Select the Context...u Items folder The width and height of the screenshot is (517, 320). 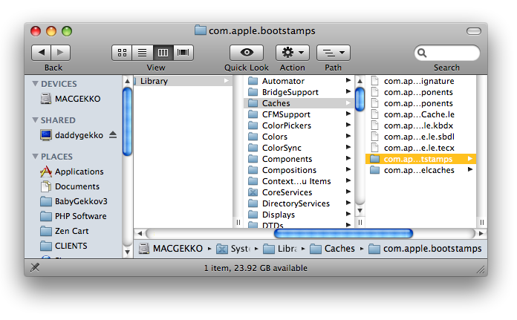[x=299, y=181]
